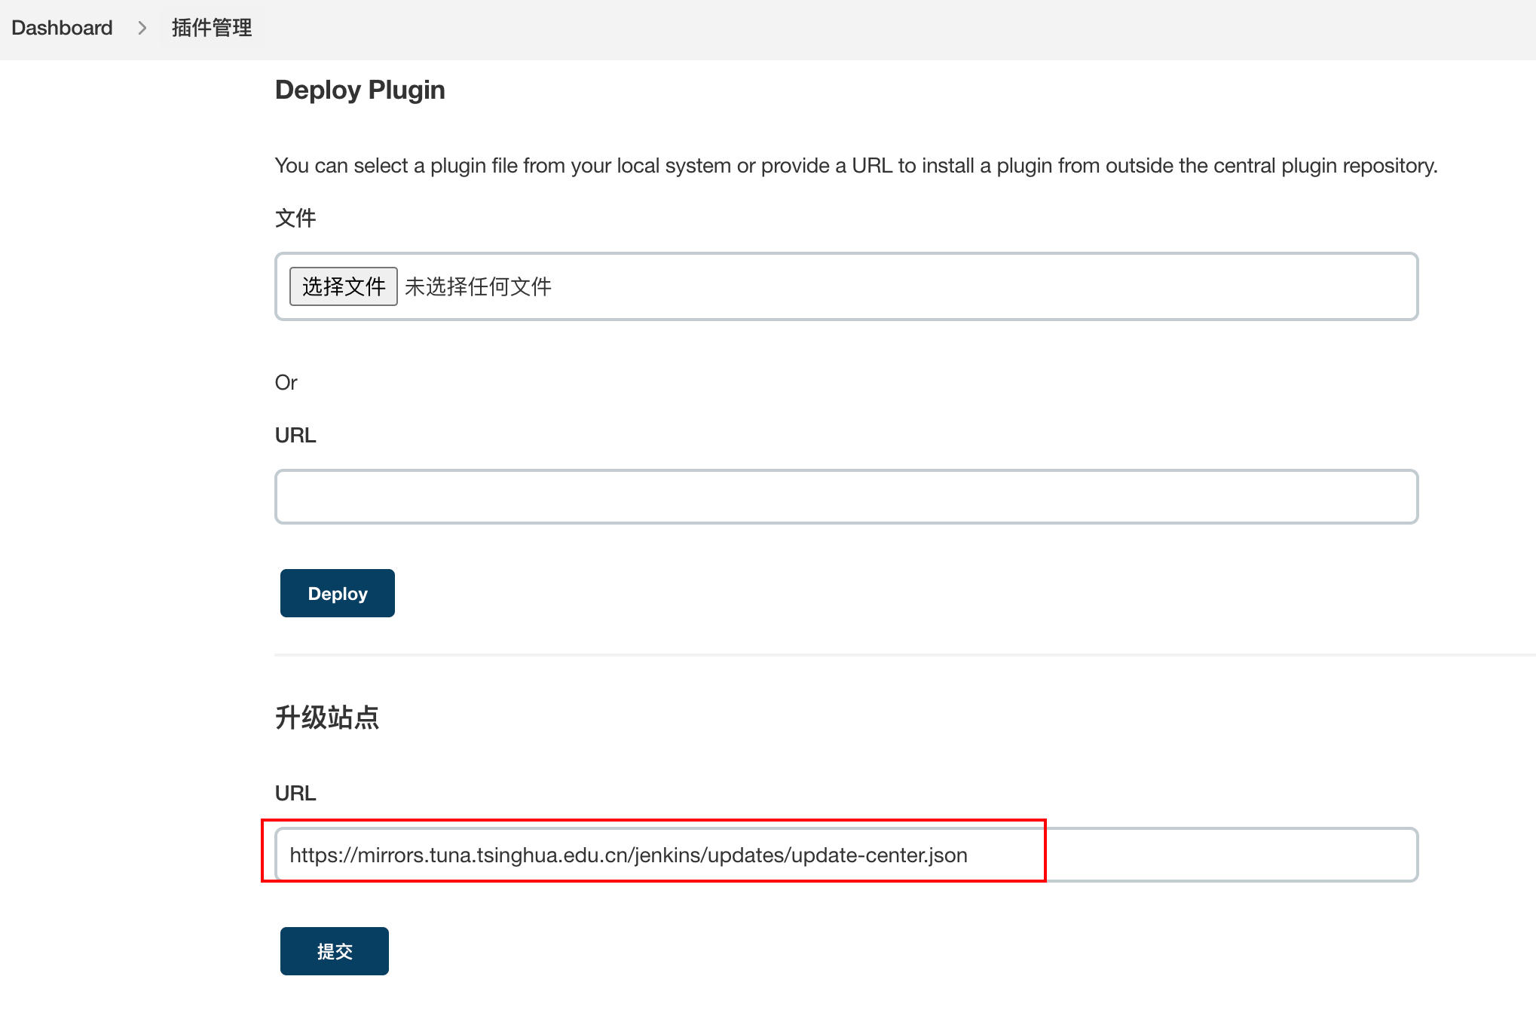This screenshot has height=1013, width=1536.
Task: Open the Dashboard breadcrumb link
Action: [x=62, y=28]
